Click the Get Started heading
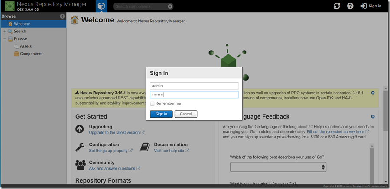The height and width of the screenshot is (189, 390). [91, 116]
